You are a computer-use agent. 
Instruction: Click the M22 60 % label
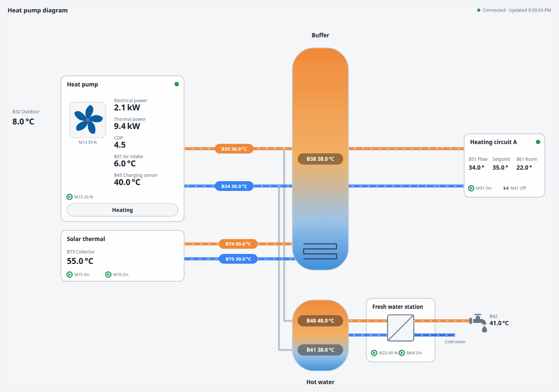pyautogui.click(x=388, y=353)
